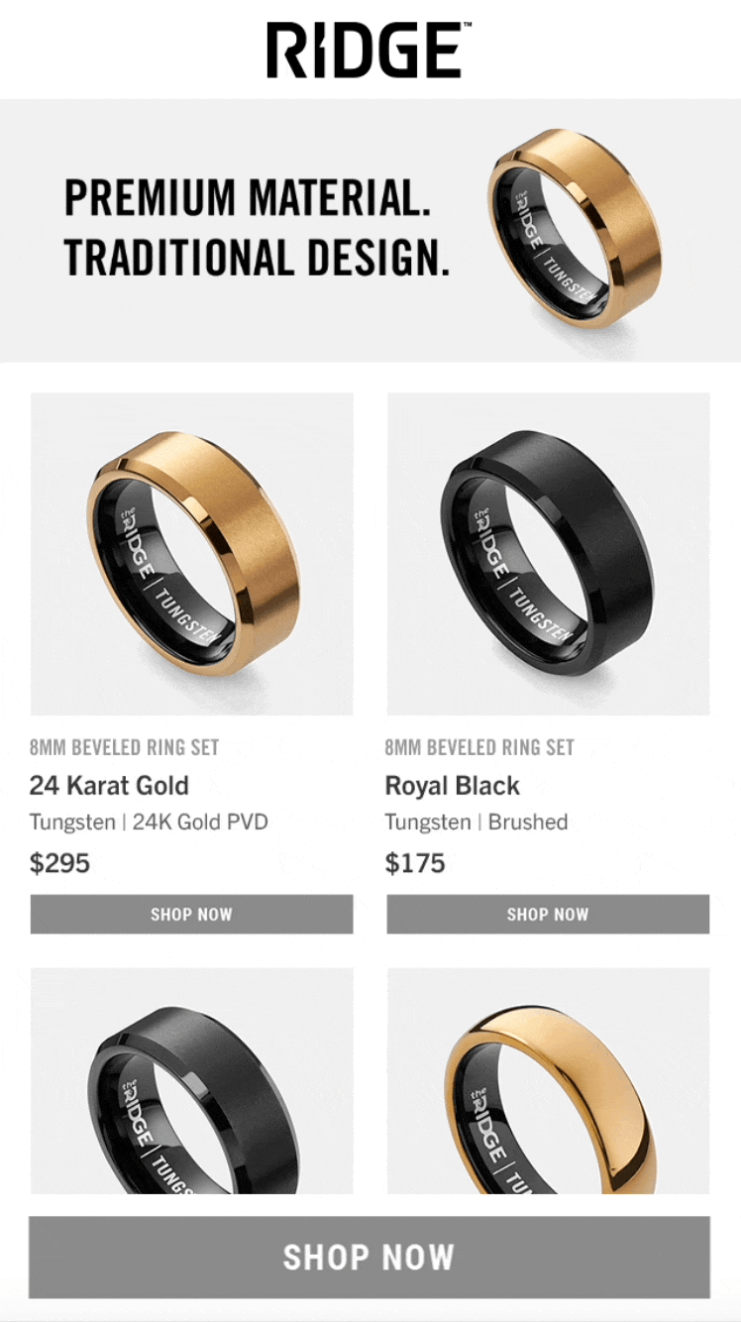Open the third black brushed ring image

[192, 1081]
